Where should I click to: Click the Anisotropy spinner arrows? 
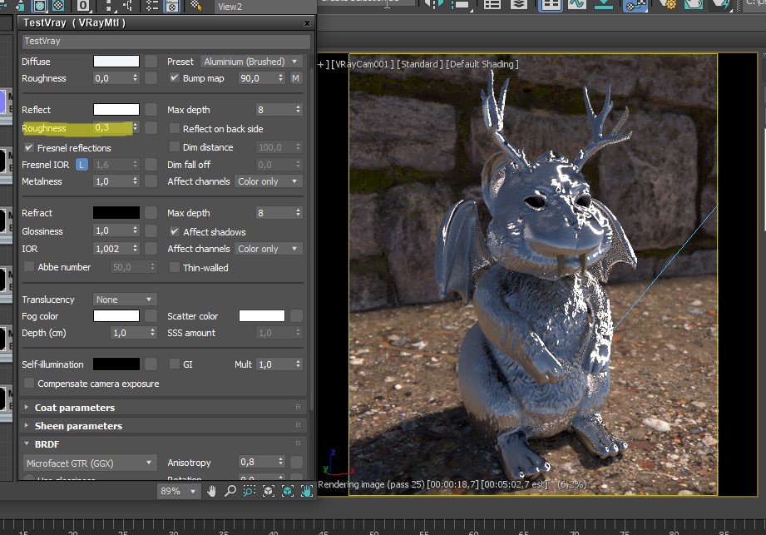click(x=280, y=462)
